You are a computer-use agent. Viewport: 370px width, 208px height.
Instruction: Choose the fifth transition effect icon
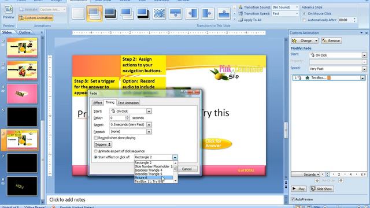[143, 14]
